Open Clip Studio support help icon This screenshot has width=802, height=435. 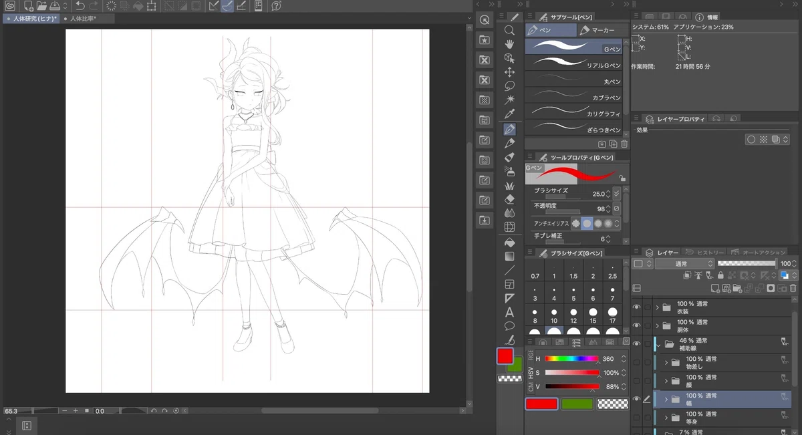[x=276, y=6]
